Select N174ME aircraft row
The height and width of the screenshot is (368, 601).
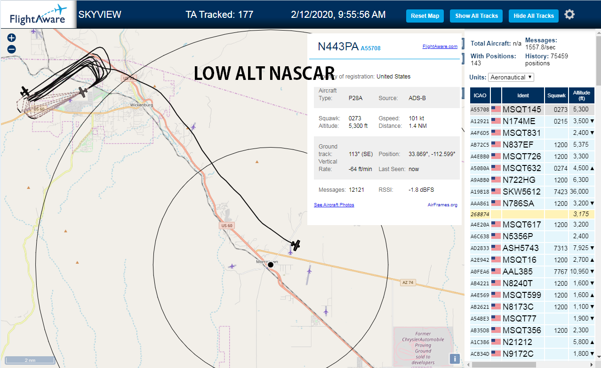[532, 121]
